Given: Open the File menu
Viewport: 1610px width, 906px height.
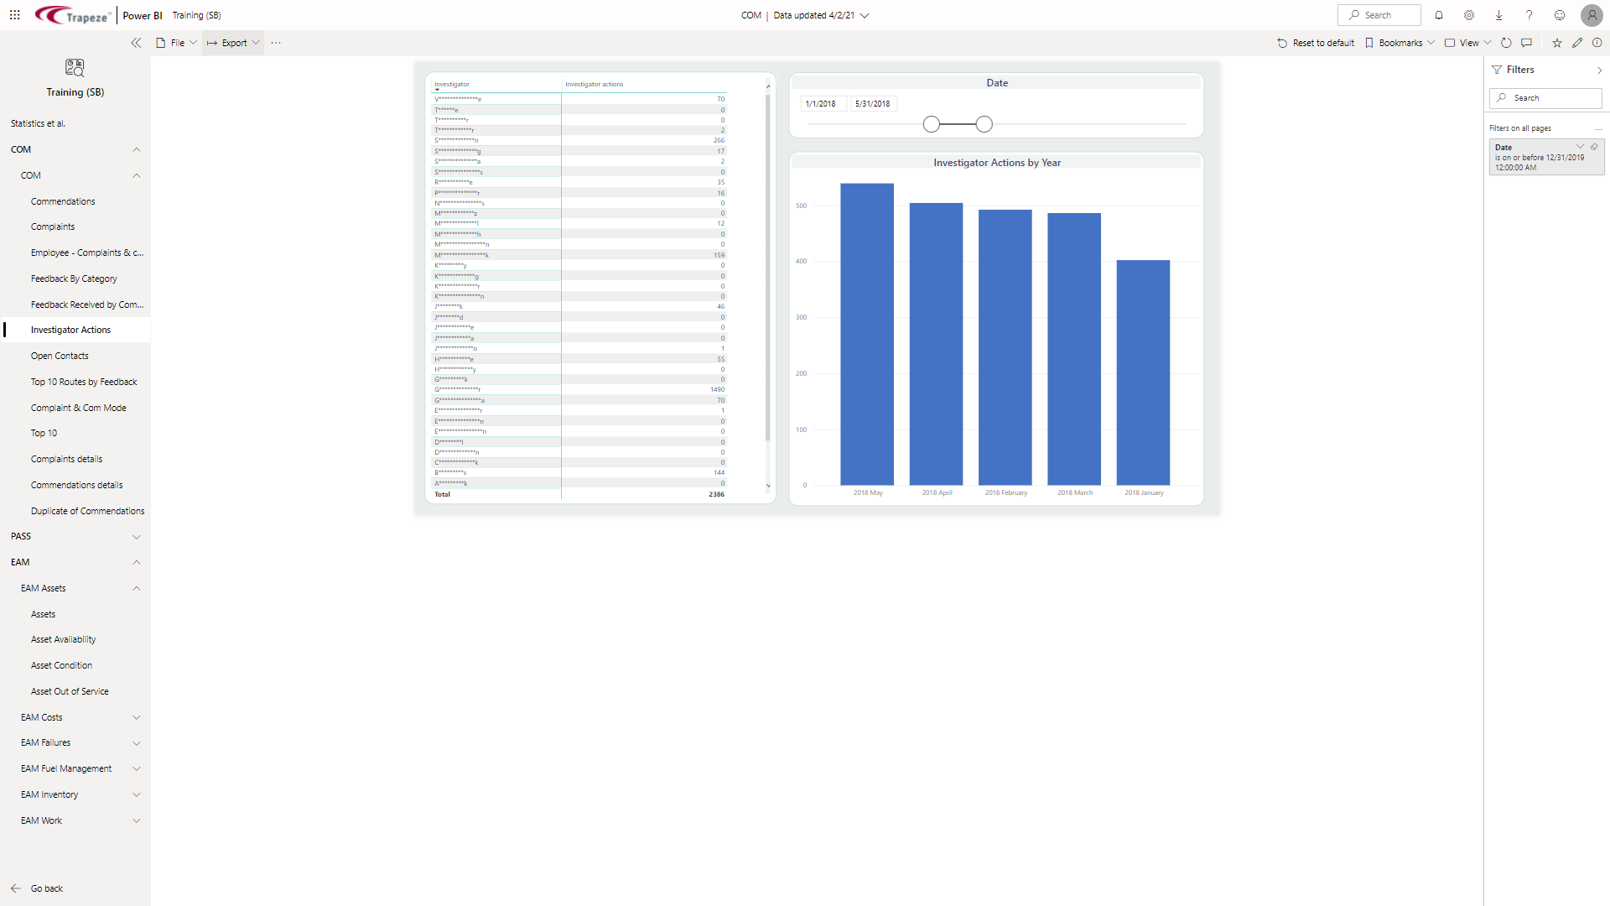Looking at the screenshot, I should 176,43.
